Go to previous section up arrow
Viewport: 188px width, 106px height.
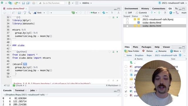pos(80,13)
